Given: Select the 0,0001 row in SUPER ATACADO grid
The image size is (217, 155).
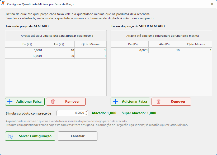Looking at the screenshot, I should pos(161,50).
